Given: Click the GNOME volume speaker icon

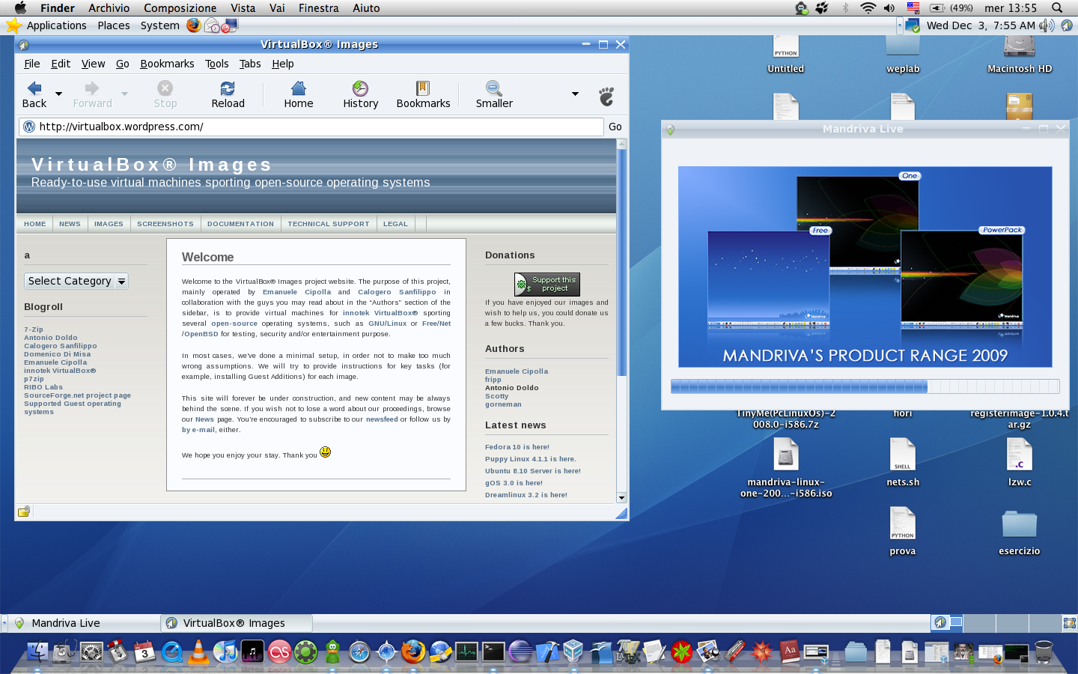Looking at the screenshot, I should (x=1047, y=25).
